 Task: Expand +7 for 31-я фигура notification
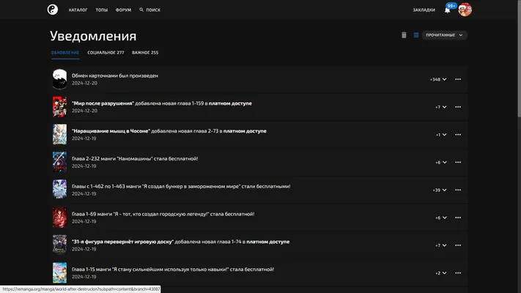441,245
